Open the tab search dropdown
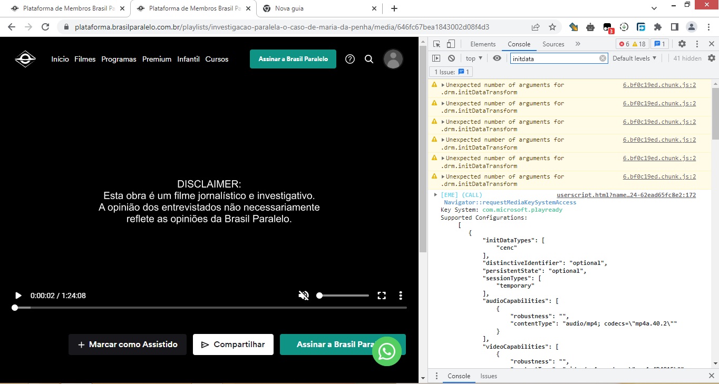The height and width of the screenshot is (384, 719). (x=654, y=8)
